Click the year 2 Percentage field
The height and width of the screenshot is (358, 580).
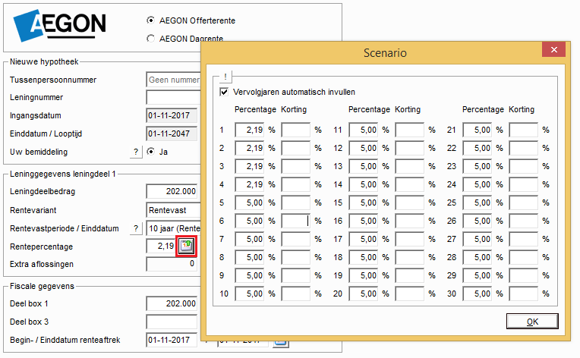point(249,148)
